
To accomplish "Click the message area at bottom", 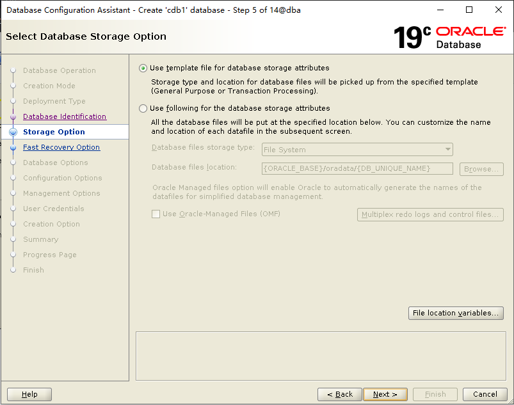I will [x=321, y=356].
